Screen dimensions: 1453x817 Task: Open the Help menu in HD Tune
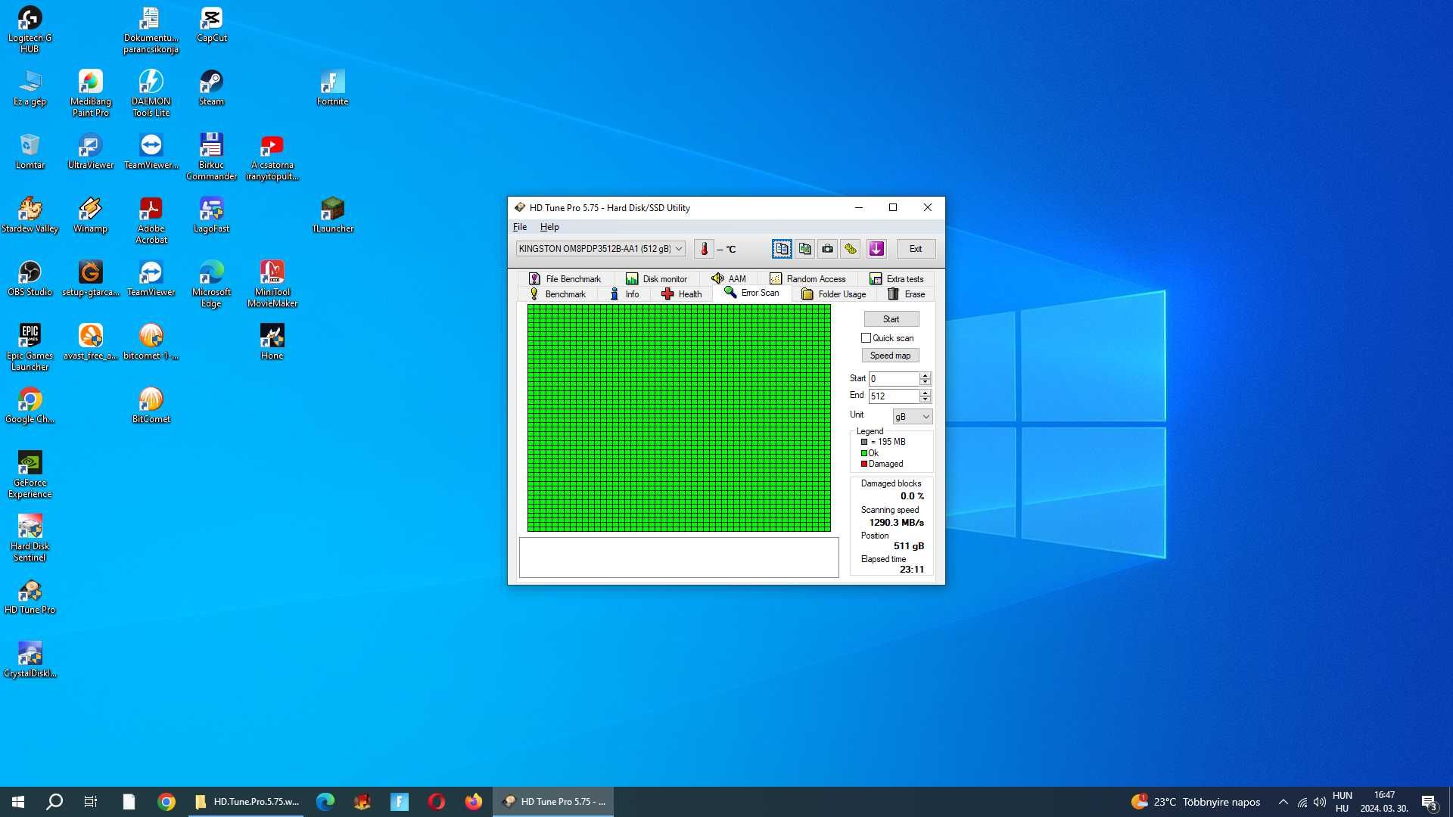(x=549, y=227)
